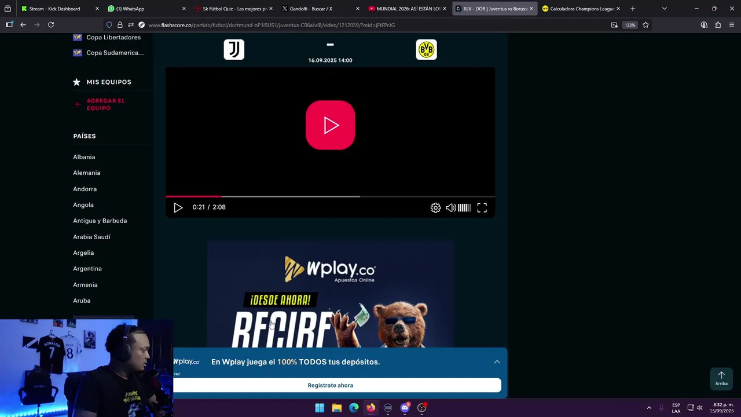
Task: Go back in browser
Action: pyautogui.click(x=23, y=25)
